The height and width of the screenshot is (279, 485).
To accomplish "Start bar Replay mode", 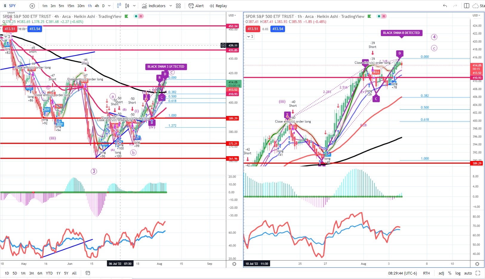I will [218, 6].
